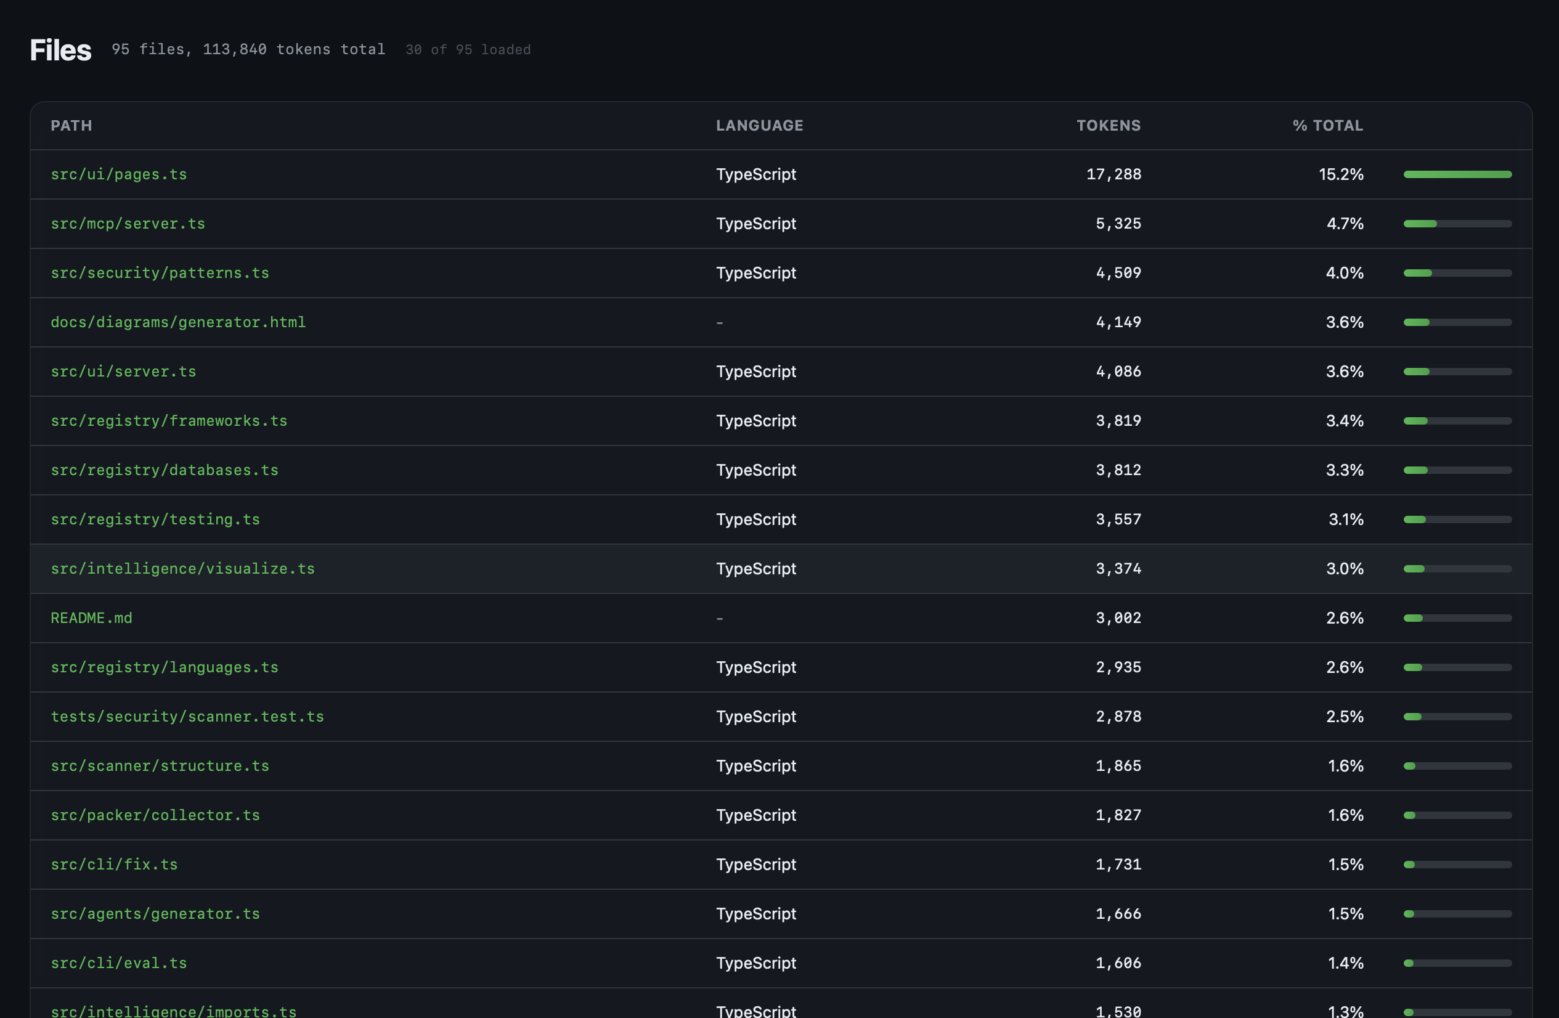1559x1018 pixels.
Task: Sort by the TOKENS column header
Action: (1109, 126)
